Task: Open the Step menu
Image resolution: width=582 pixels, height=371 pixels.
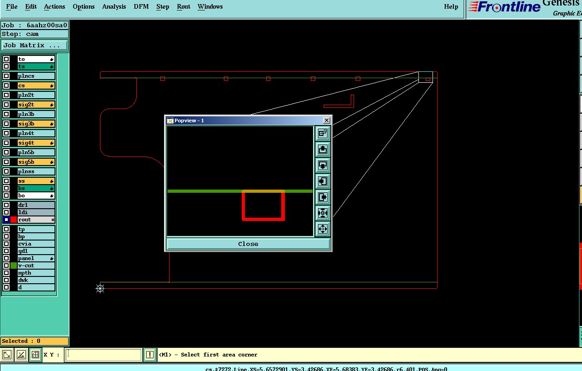Action: [163, 6]
